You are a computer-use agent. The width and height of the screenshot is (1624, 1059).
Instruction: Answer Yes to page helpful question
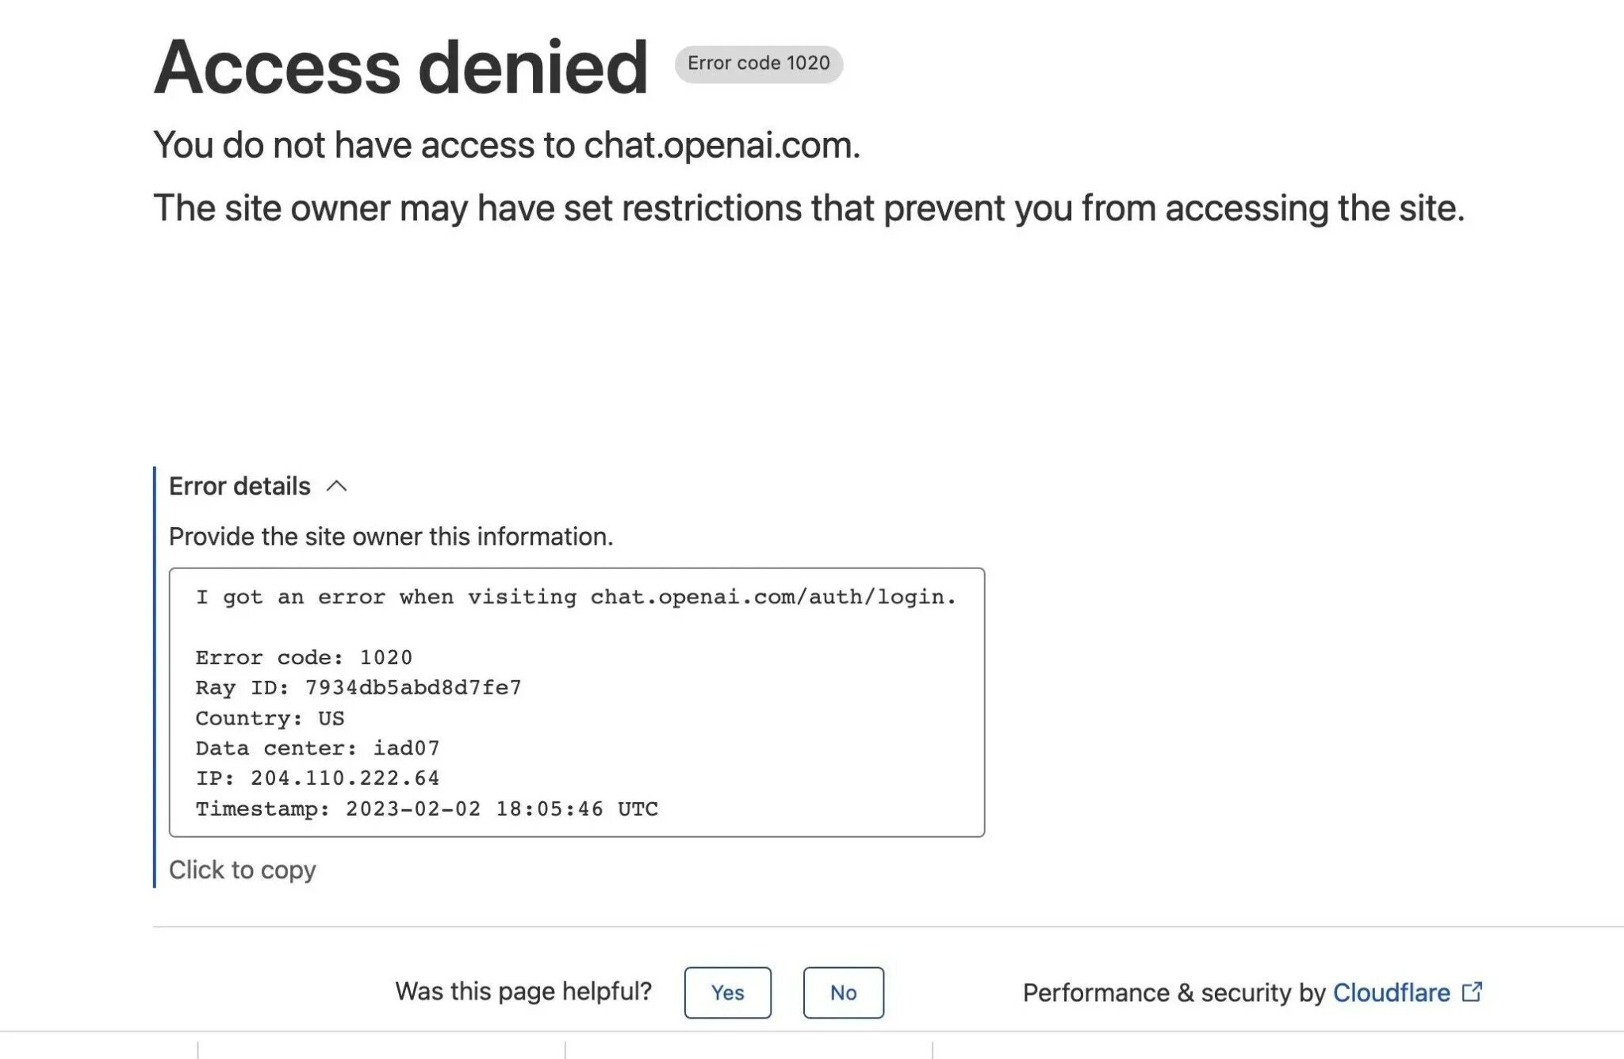tap(727, 992)
